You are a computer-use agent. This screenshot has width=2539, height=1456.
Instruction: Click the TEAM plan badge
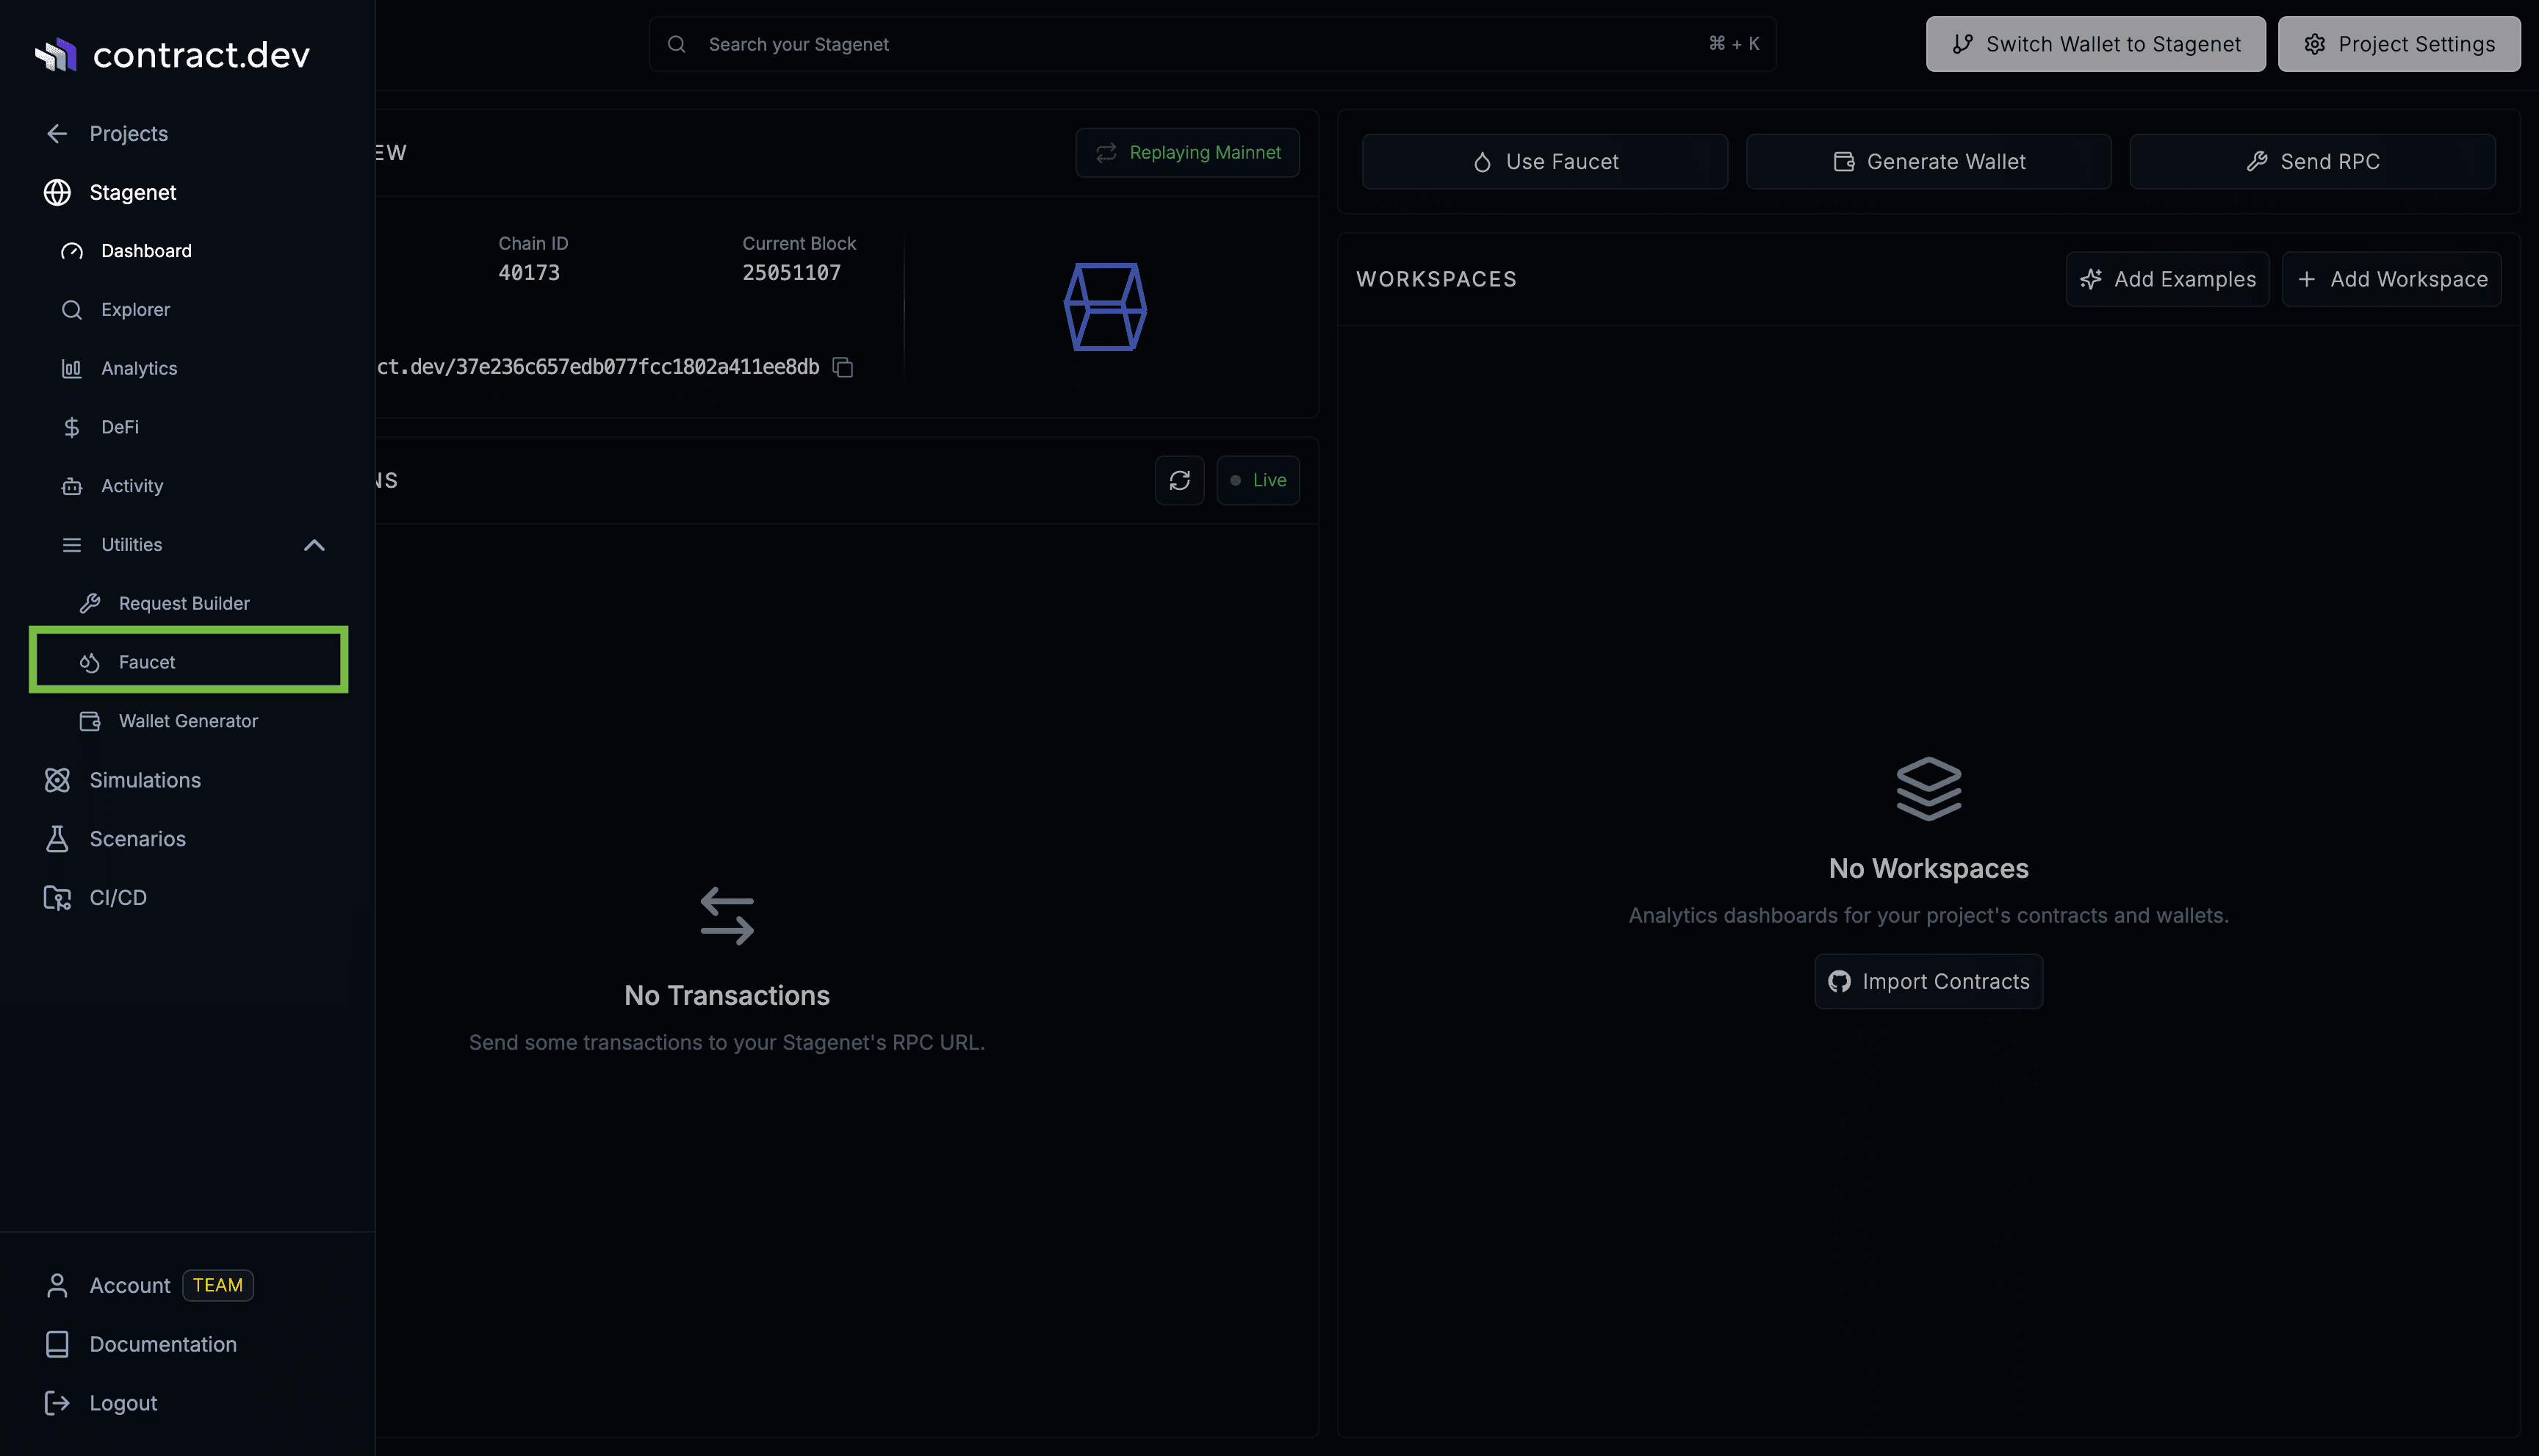[x=218, y=1285]
